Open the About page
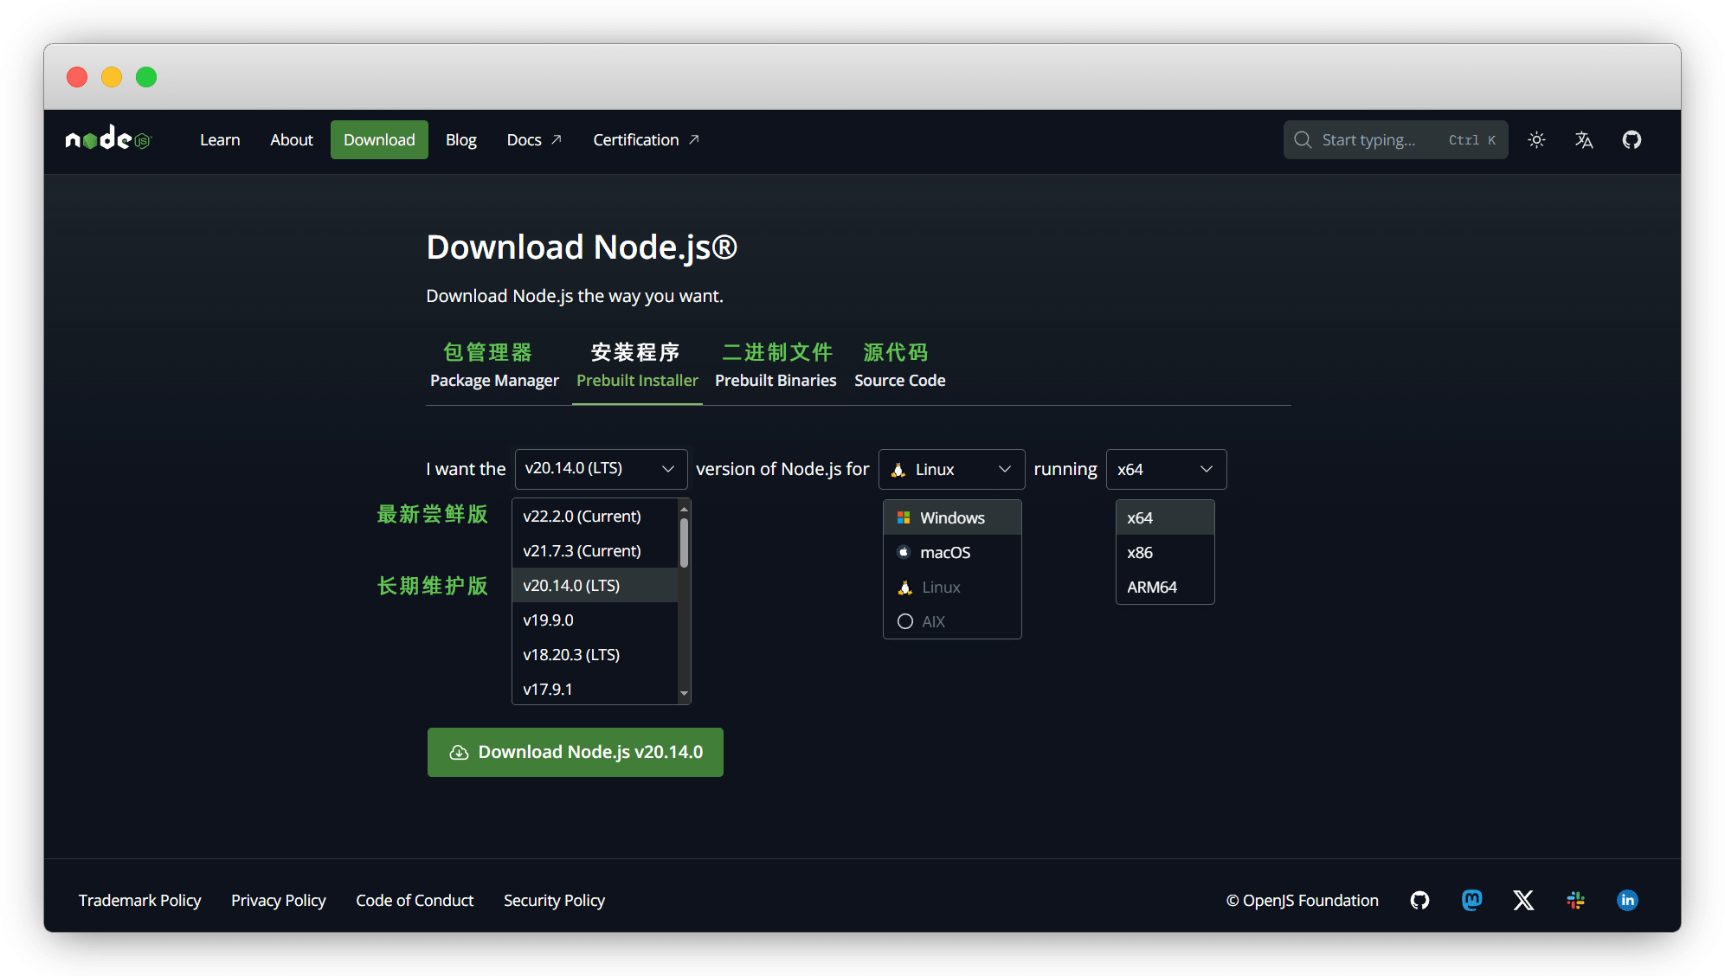This screenshot has height=976, width=1725. click(x=292, y=139)
